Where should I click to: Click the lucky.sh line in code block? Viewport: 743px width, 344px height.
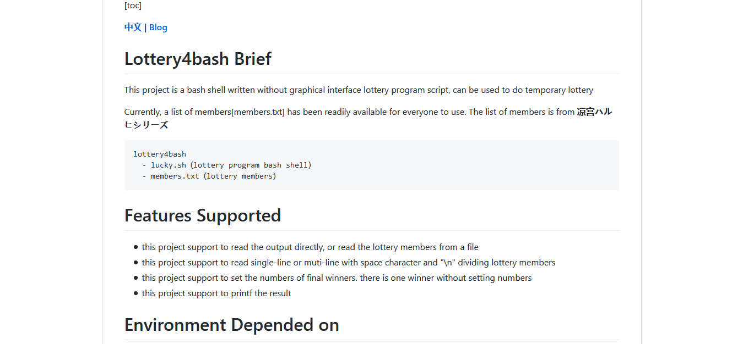[x=227, y=165]
